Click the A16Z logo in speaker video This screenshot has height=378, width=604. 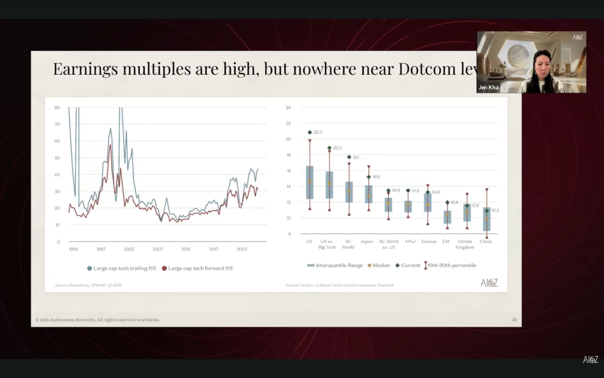point(578,37)
